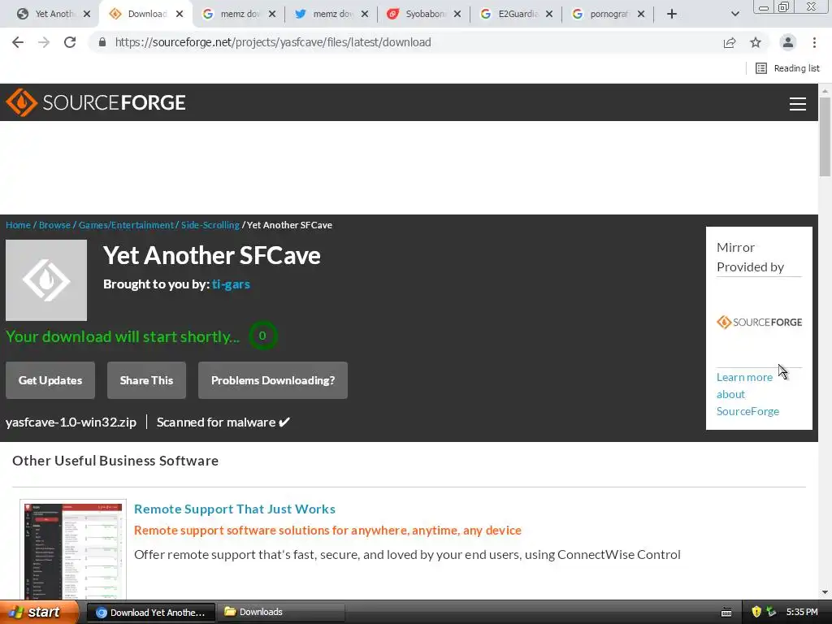Open a new tab with the plus button

pos(672,15)
